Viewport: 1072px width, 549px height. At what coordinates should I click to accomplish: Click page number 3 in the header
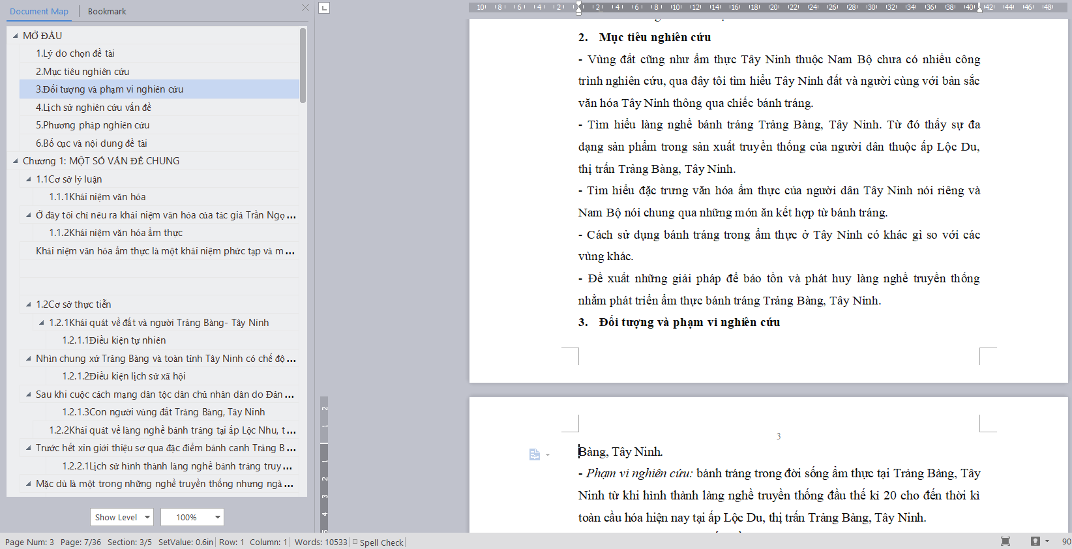point(779,436)
